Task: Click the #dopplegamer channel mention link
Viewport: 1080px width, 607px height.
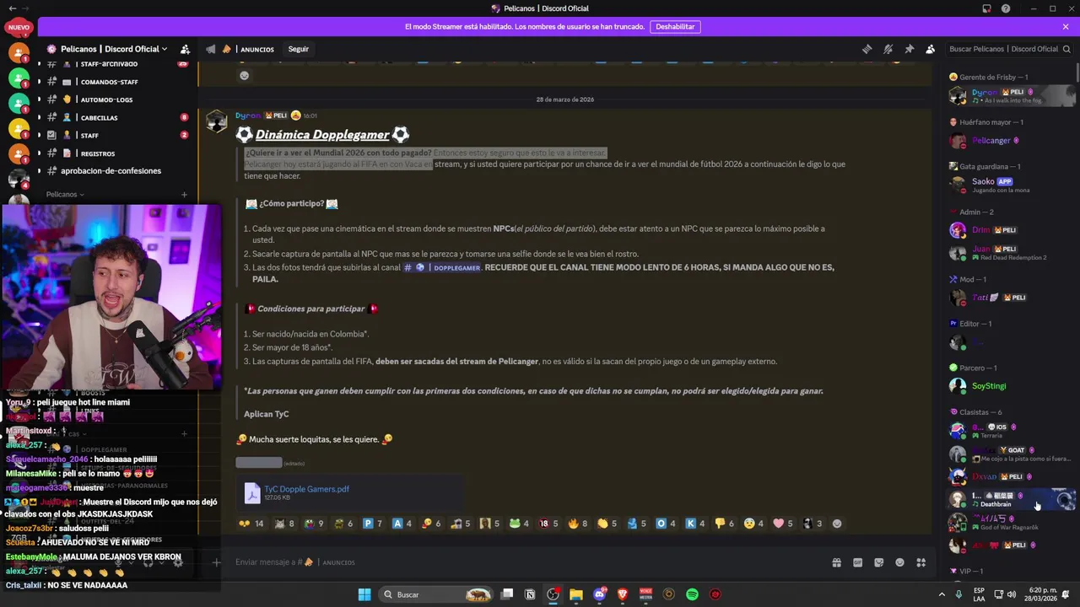Action: coord(442,267)
